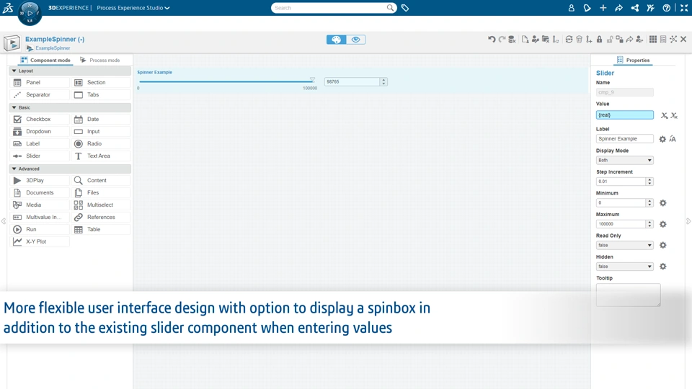This screenshot has width=692, height=389.
Task: Click the Spinner Example slider track
Action: (x=226, y=81)
